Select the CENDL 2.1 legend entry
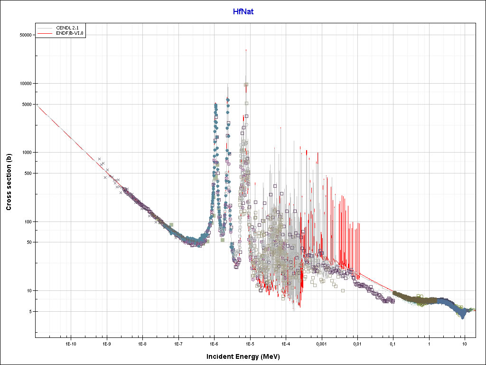 pos(66,29)
